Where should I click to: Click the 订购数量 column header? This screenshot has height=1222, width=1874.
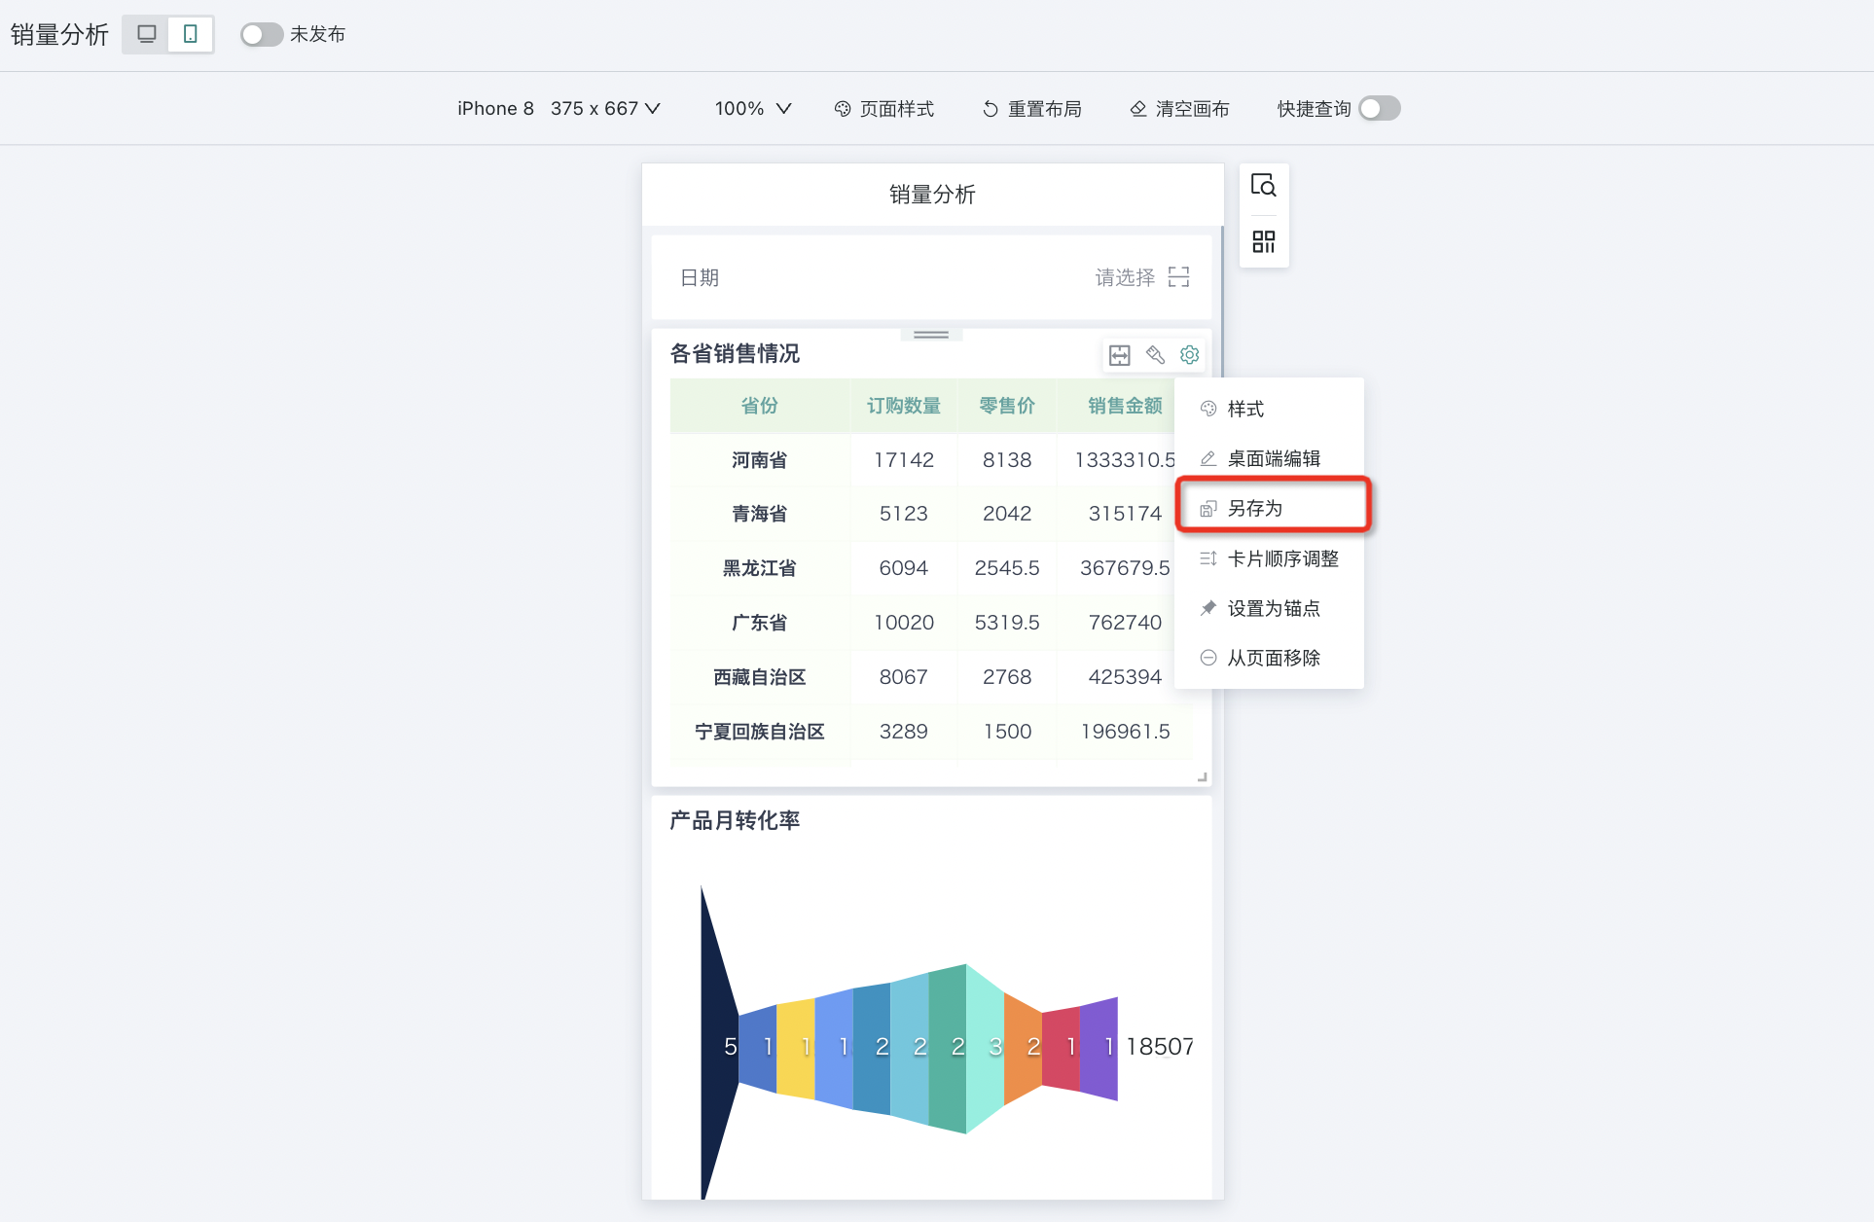[x=904, y=406]
